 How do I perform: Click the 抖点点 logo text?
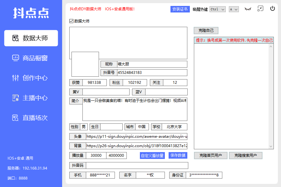coord(31,13)
